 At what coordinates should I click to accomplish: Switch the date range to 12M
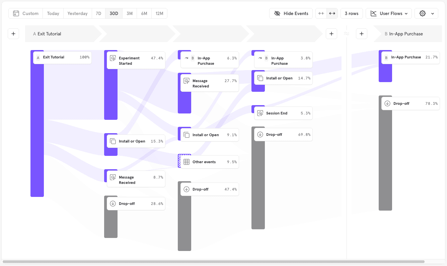[159, 13]
